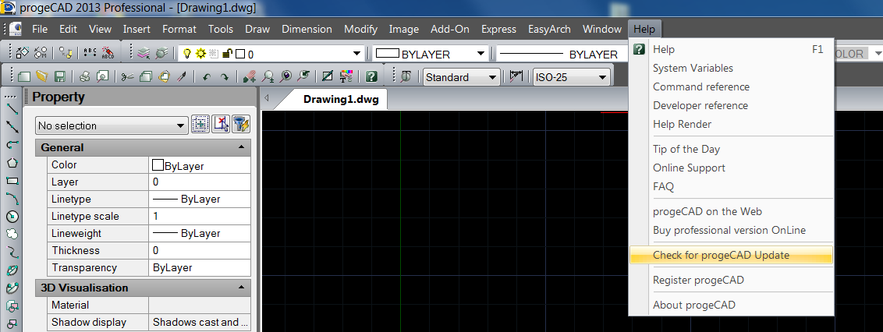Collapse the 3D Visualisation section
This screenshot has height=332, width=883.
point(241,288)
